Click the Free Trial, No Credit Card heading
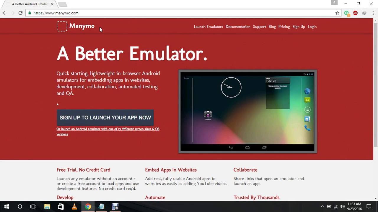Image resolution: width=378 pixels, height=212 pixels. point(83,170)
